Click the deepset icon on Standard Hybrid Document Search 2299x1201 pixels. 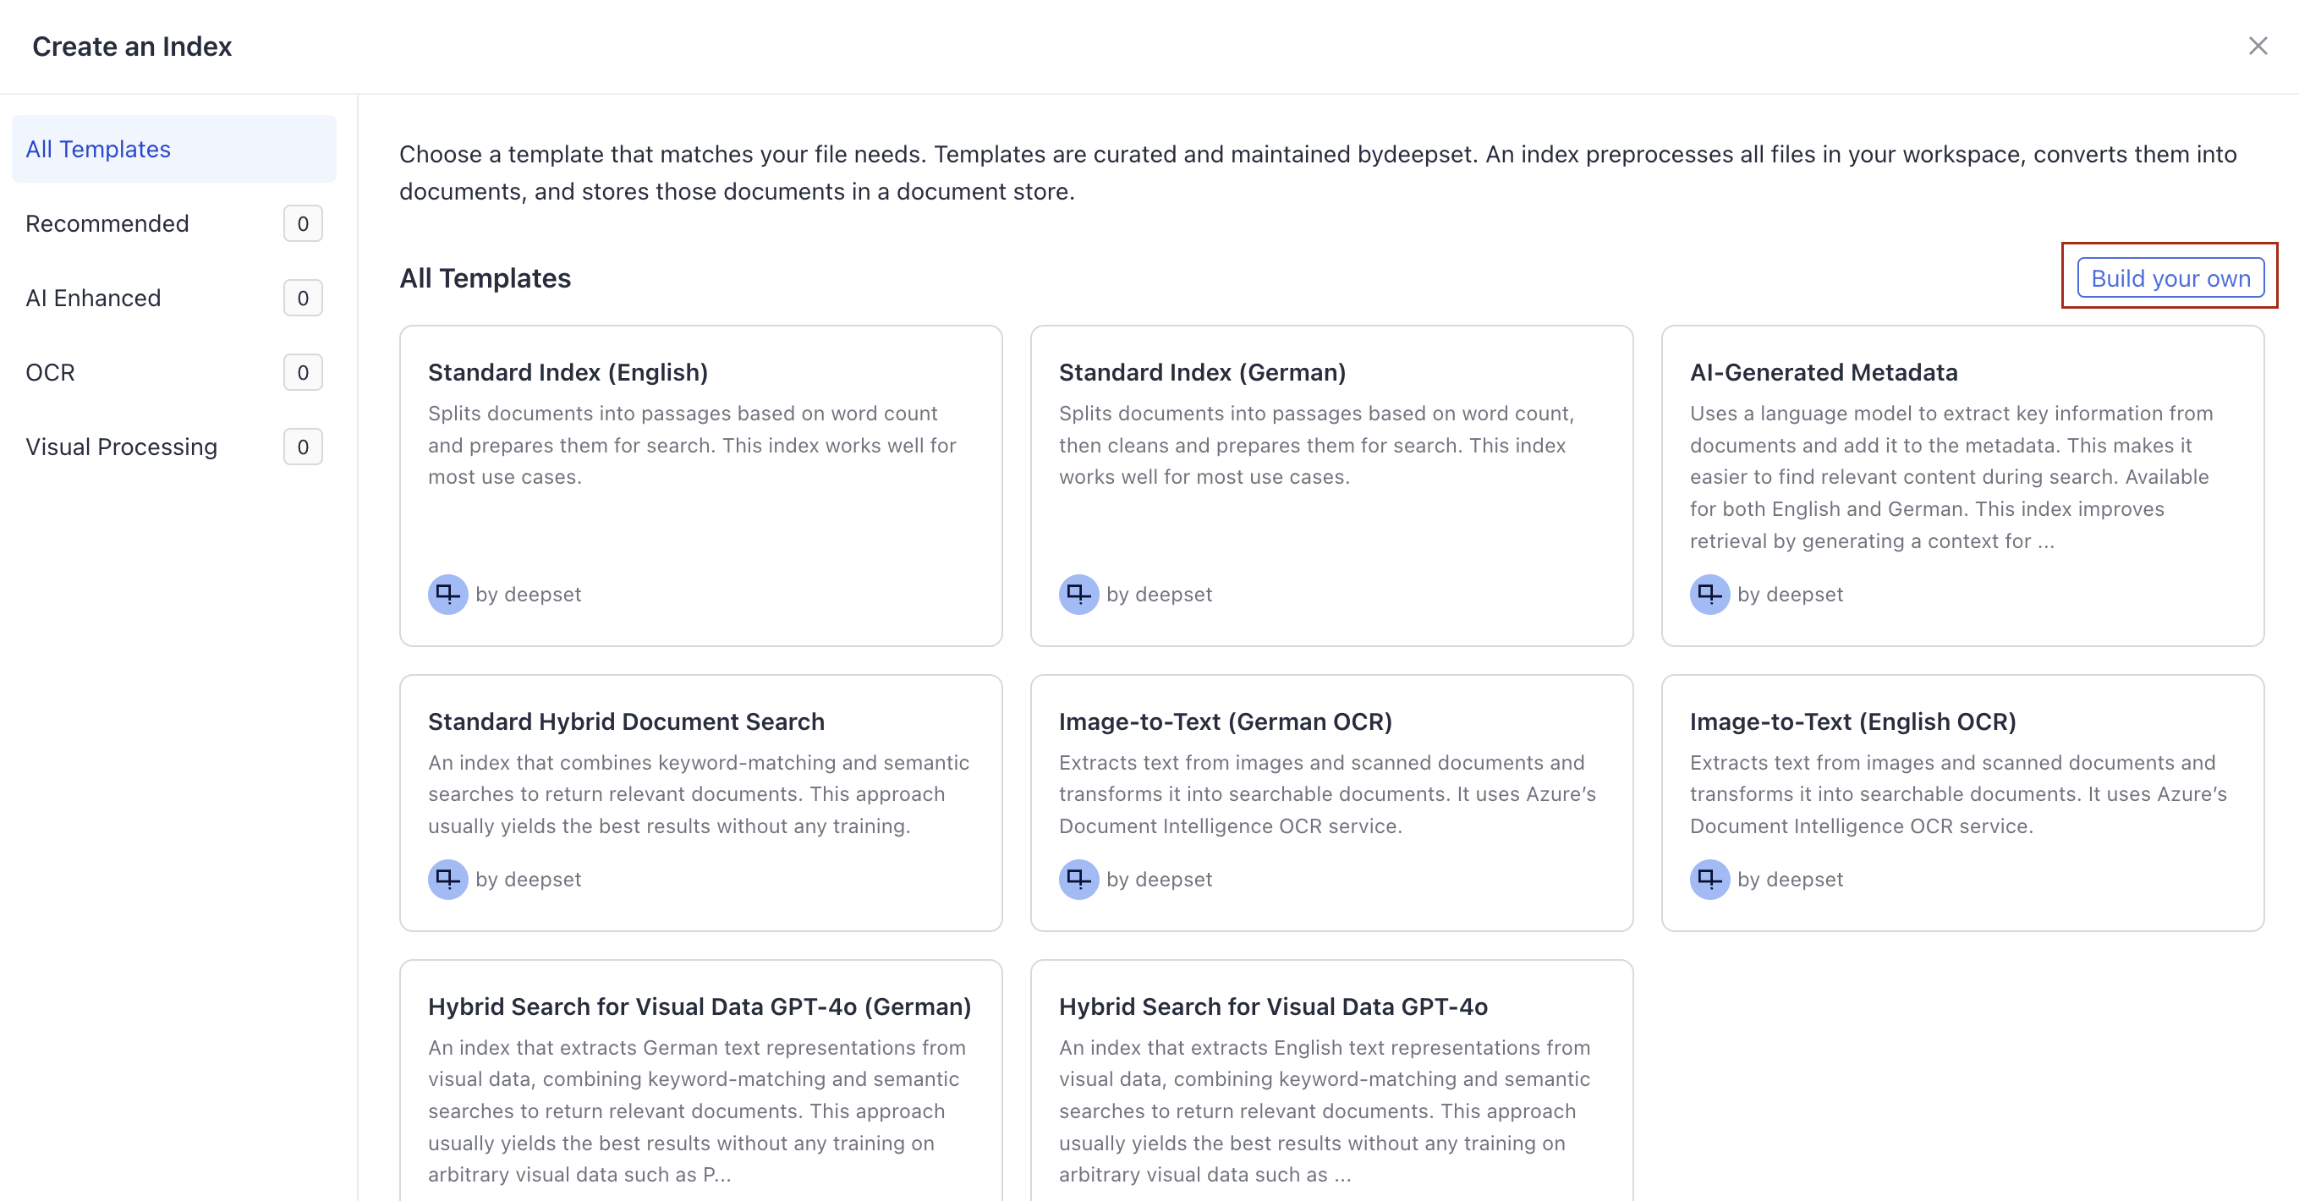[x=447, y=879]
